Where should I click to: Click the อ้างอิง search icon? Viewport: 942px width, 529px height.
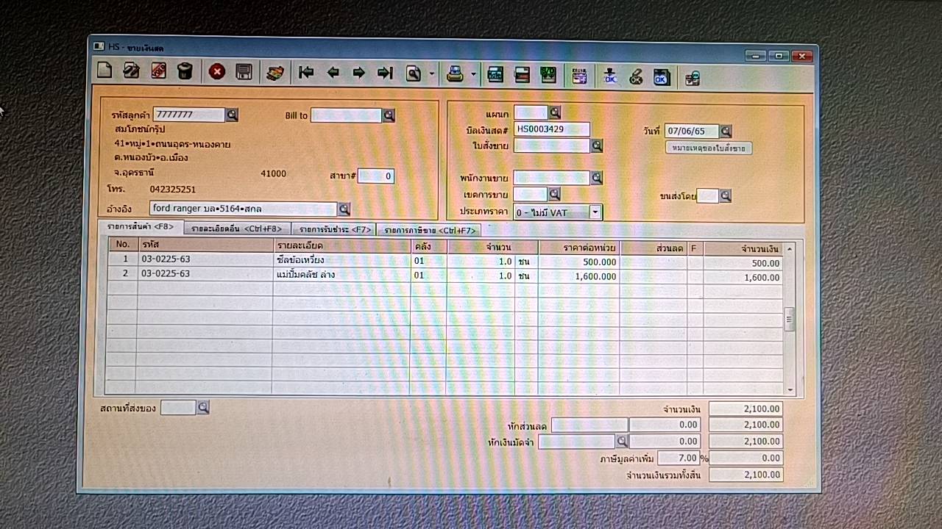(344, 209)
